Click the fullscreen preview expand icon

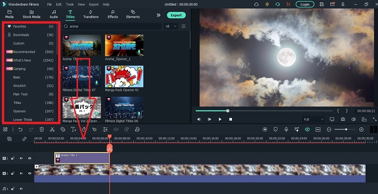pyautogui.click(x=375, y=119)
